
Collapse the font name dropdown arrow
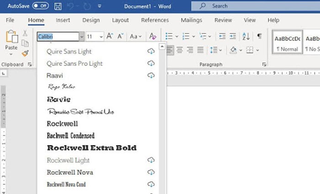point(82,37)
